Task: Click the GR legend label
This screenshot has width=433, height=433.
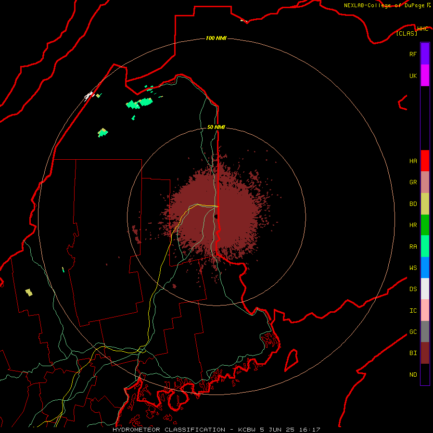Action: tap(413, 182)
